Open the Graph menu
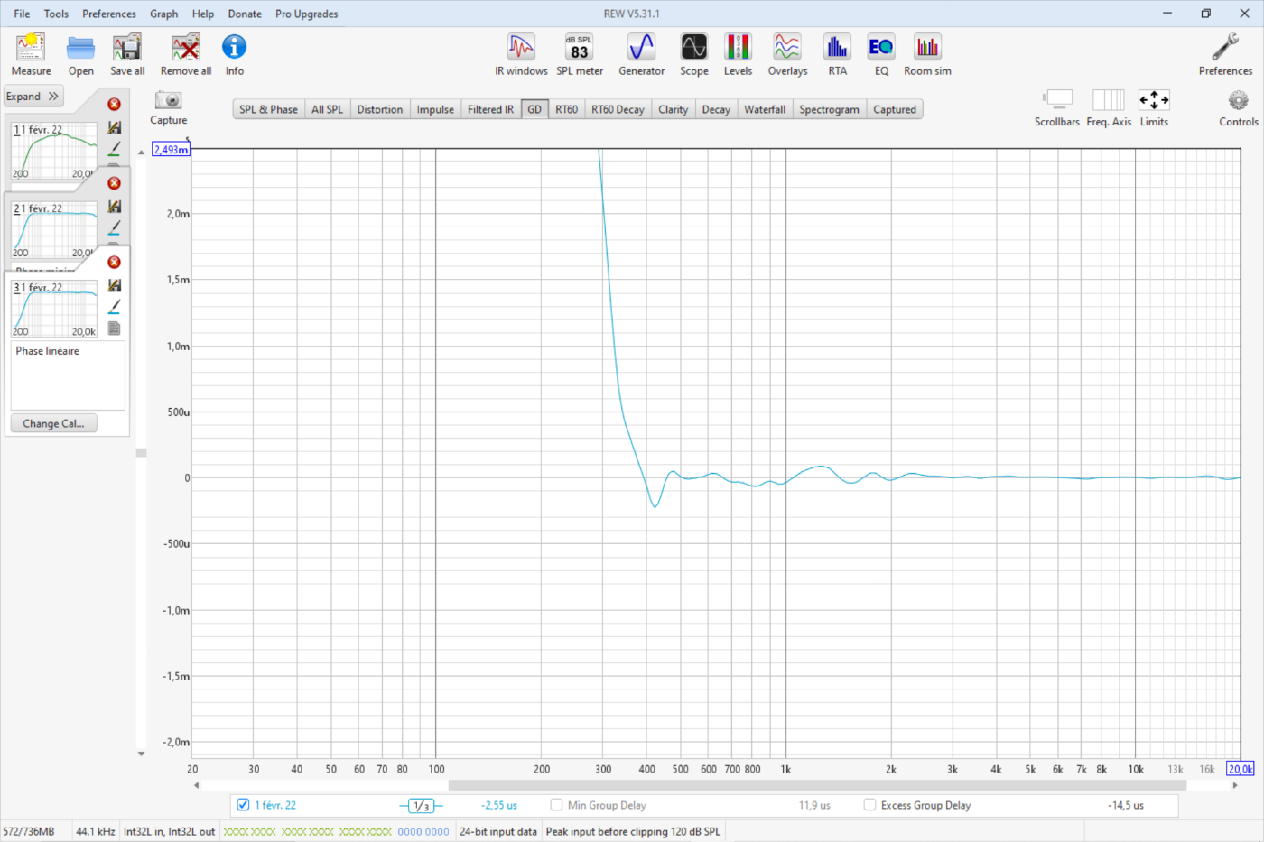Image resolution: width=1264 pixels, height=842 pixels. pyautogui.click(x=163, y=14)
